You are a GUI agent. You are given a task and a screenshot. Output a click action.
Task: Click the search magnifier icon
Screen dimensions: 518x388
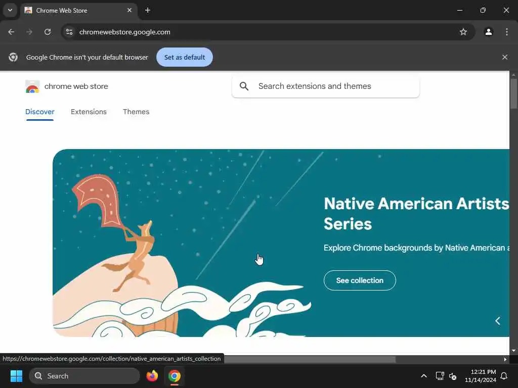coord(244,86)
